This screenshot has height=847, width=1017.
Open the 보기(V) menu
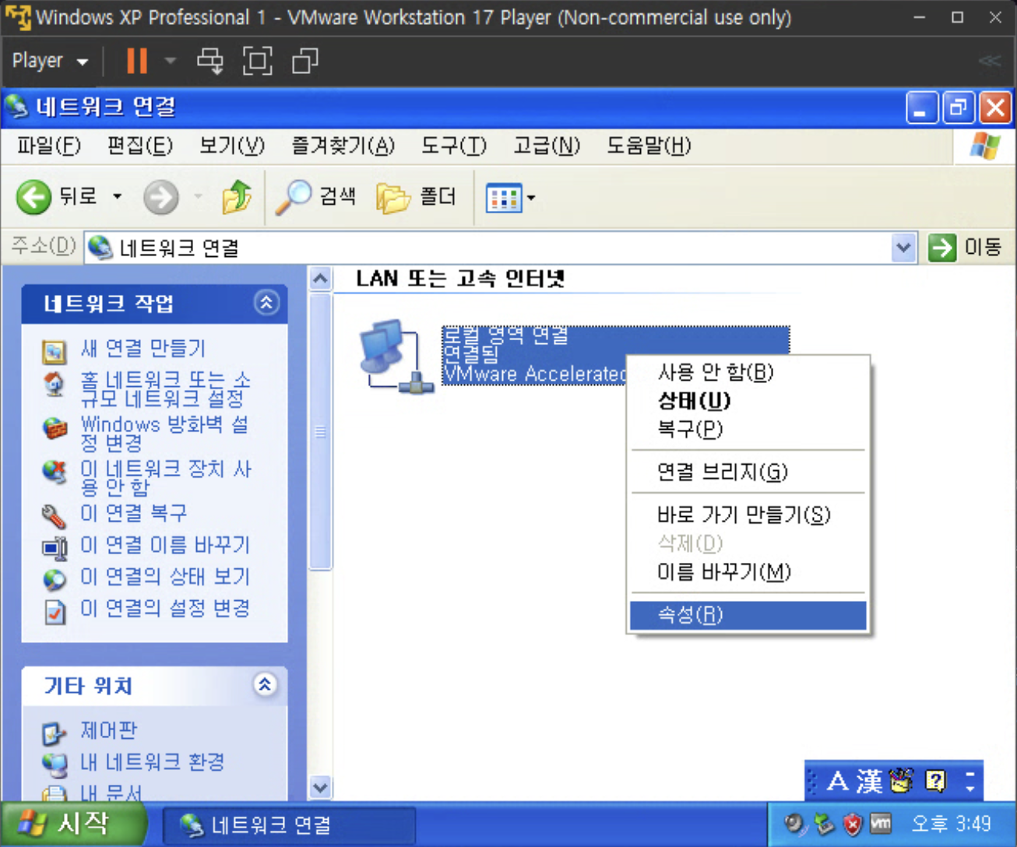tap(232, 146)
